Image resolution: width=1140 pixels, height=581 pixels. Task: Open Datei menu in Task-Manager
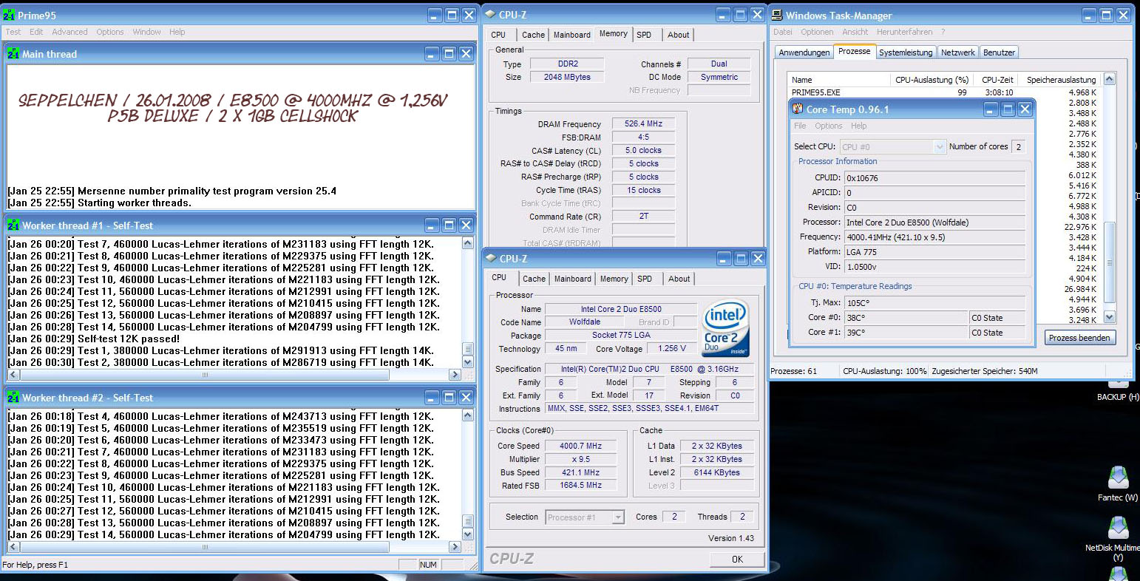782,32
